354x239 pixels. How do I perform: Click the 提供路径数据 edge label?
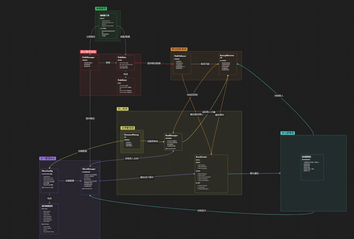click(154, 63)
